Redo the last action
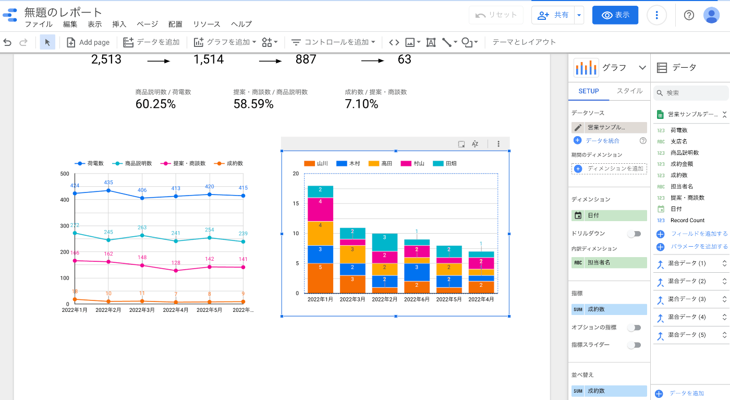Image resolution: width=730 pixels, height=400 pixels. point(23,42)
